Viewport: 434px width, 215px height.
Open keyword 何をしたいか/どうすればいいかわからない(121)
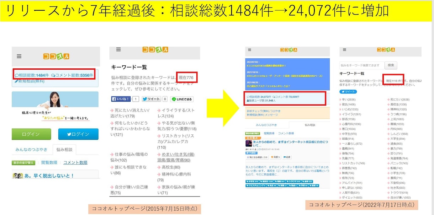click(130, 129)
